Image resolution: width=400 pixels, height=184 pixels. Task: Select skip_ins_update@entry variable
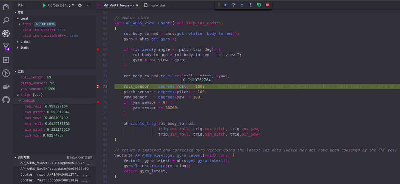[54, 36]
